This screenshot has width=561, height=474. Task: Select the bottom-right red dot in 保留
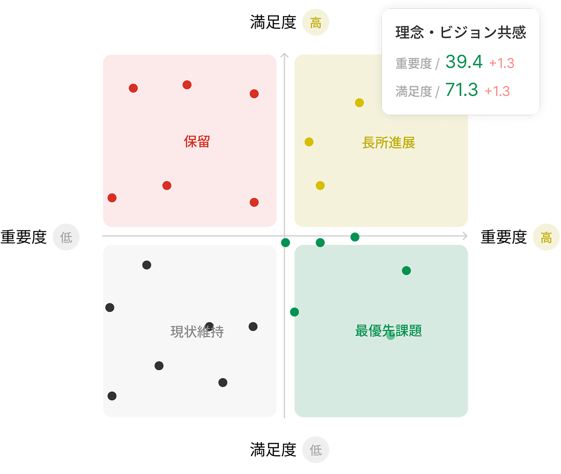coord(254,202)
